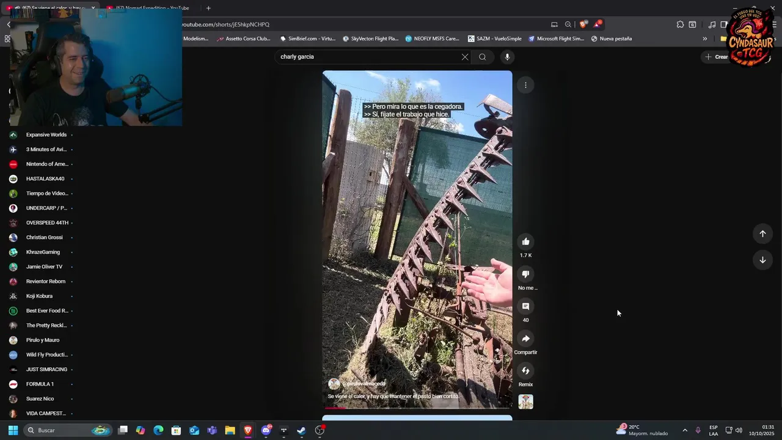
Task: Open SimBrief.com bookmark
Action: tap(307, 38)
